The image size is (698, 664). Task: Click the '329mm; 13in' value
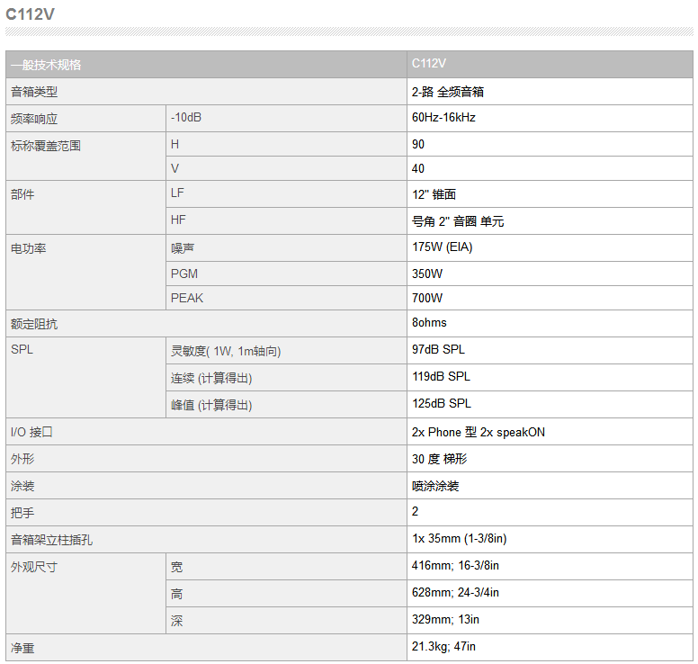click(445, 620)
